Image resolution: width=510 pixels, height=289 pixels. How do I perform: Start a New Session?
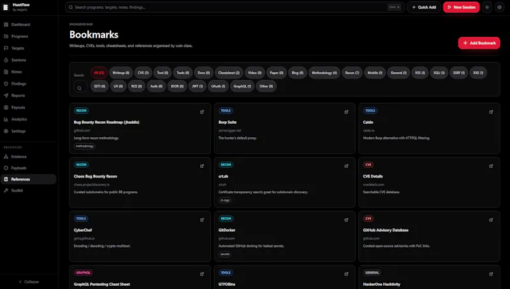(x=461, y=7)
